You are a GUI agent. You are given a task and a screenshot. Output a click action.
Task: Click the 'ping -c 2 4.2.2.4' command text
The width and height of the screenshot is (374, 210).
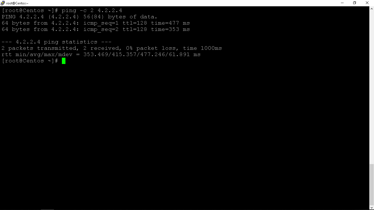tap(92, 10)
